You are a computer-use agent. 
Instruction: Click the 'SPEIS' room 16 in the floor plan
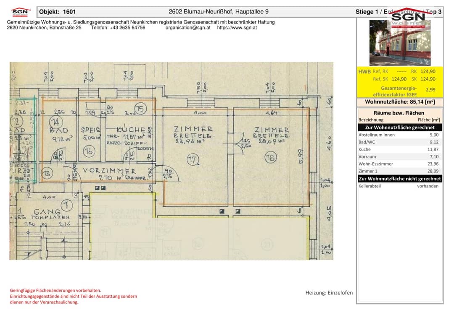point(90,130)
